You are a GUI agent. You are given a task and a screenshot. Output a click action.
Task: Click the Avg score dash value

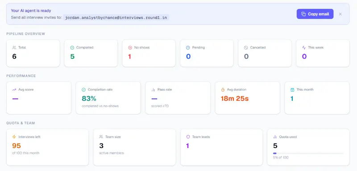pos(15,98)
